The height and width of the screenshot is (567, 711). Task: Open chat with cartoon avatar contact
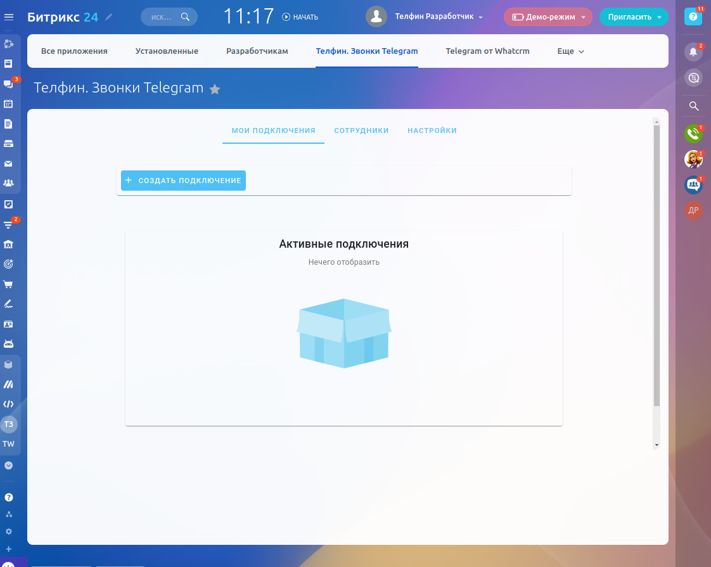[x=693, y=159]
